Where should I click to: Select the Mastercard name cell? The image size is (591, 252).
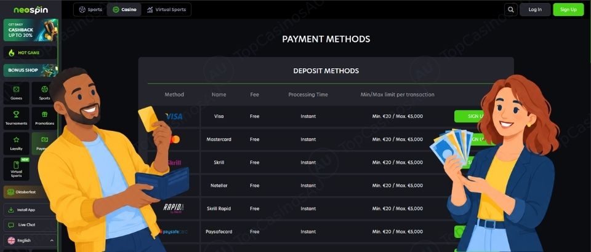[x=219, y=139]
